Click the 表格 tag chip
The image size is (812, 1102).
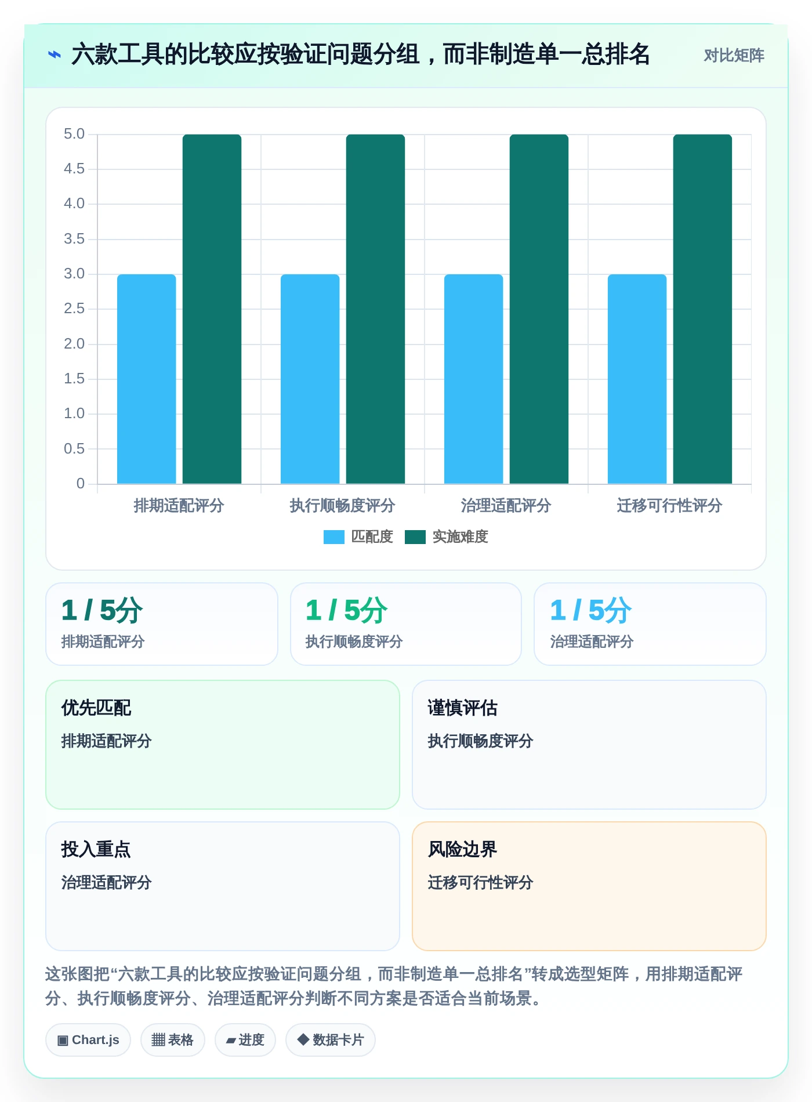pyautogui.click(x=173, y=1040)
